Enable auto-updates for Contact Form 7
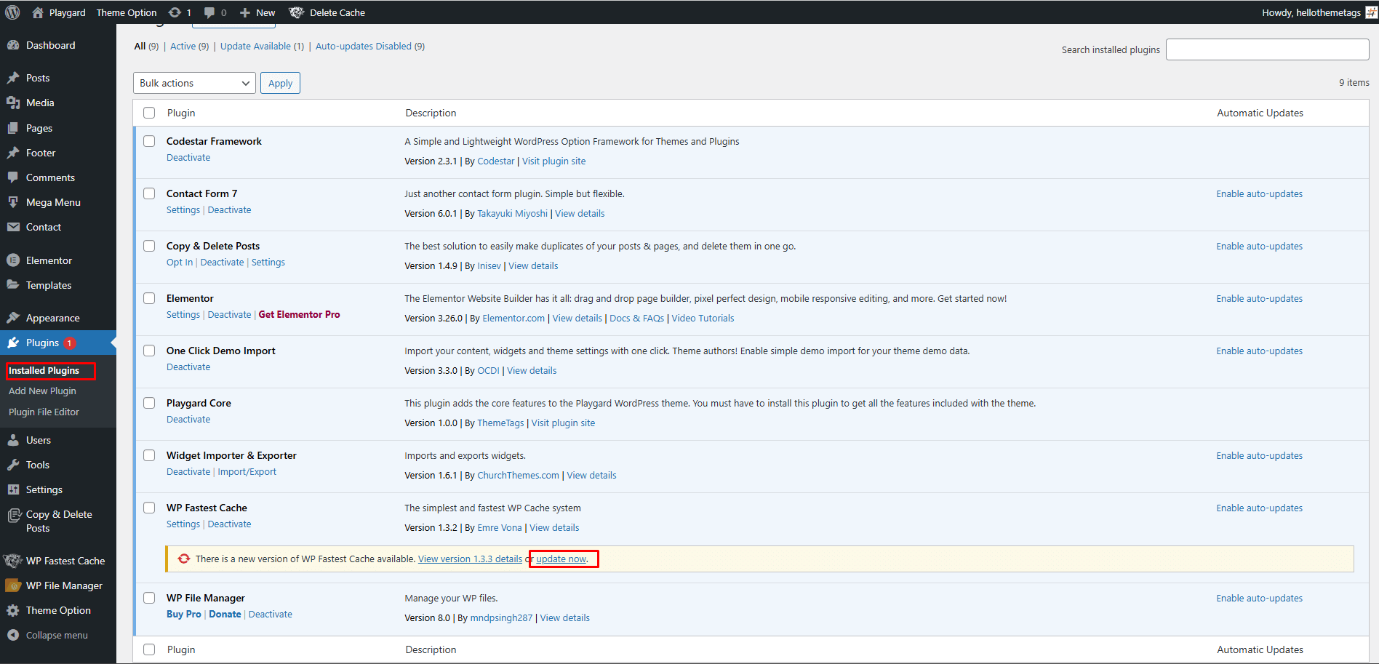 tap(1259, 193)
